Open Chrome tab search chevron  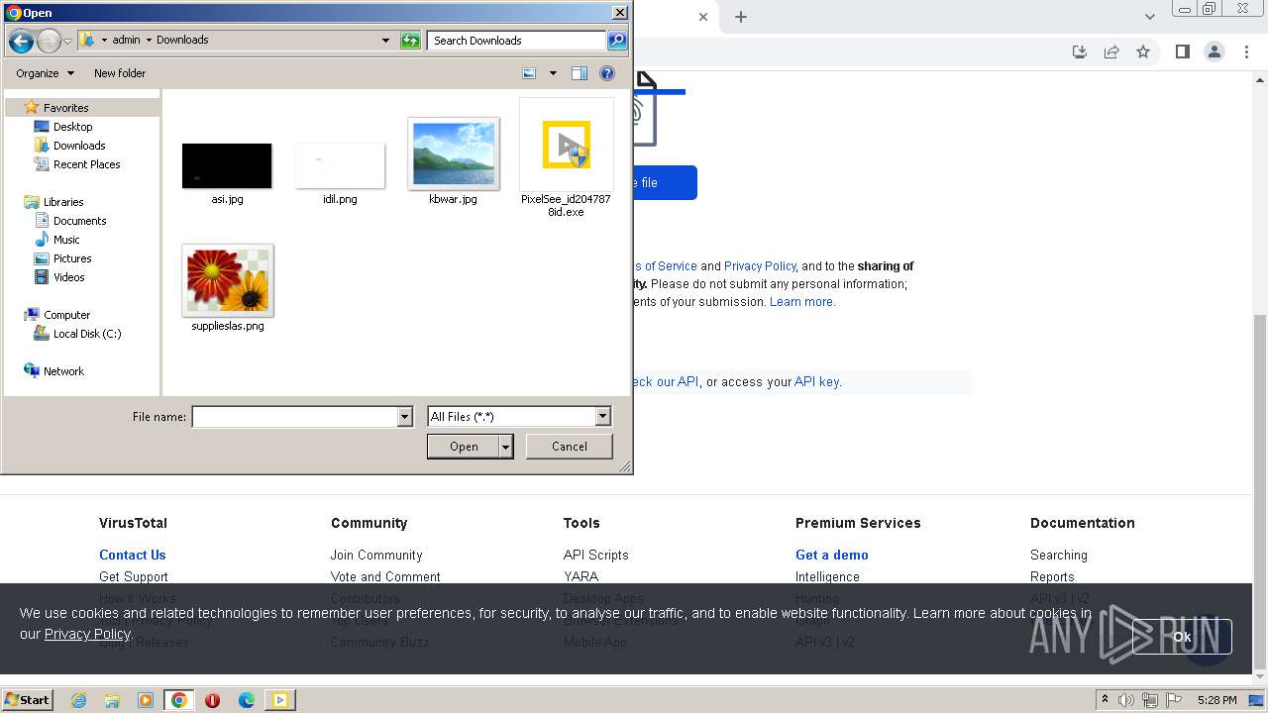(x=1150, y=17)
